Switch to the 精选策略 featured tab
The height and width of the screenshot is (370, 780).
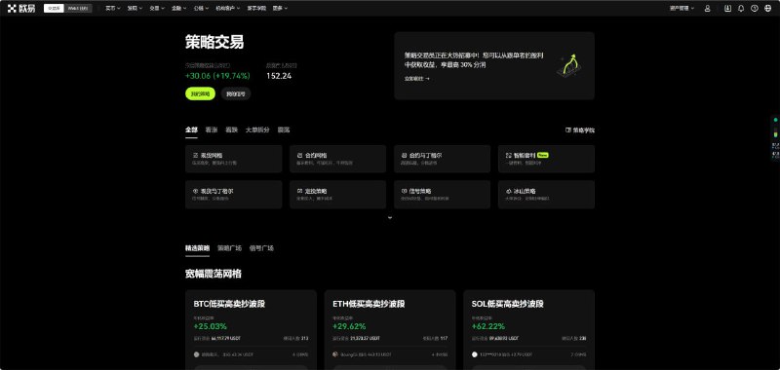[198, 248]
